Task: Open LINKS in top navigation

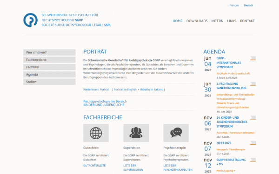Action: [x=232, y=21]
